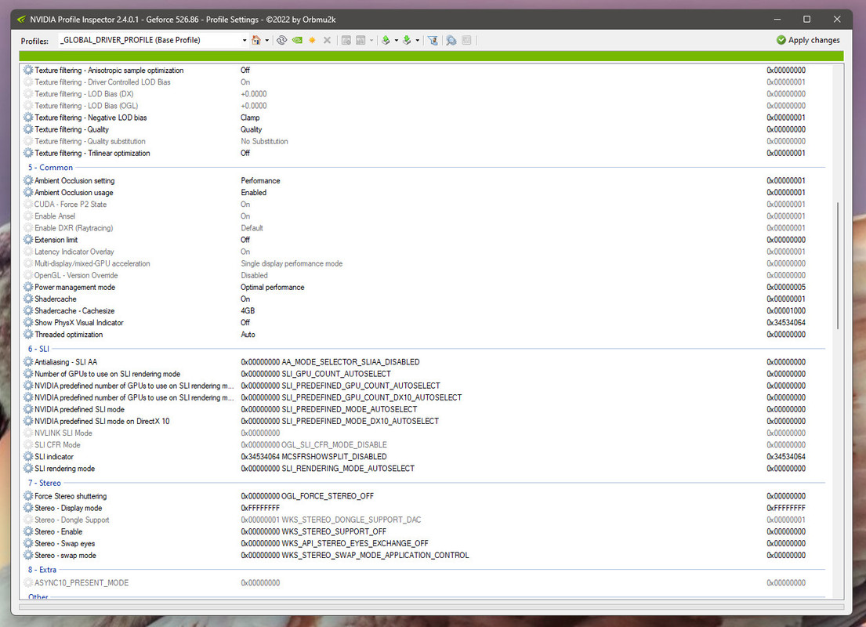Collapse the '5 - Common' group header
866x627 pixels.
[x=50, y=168]
